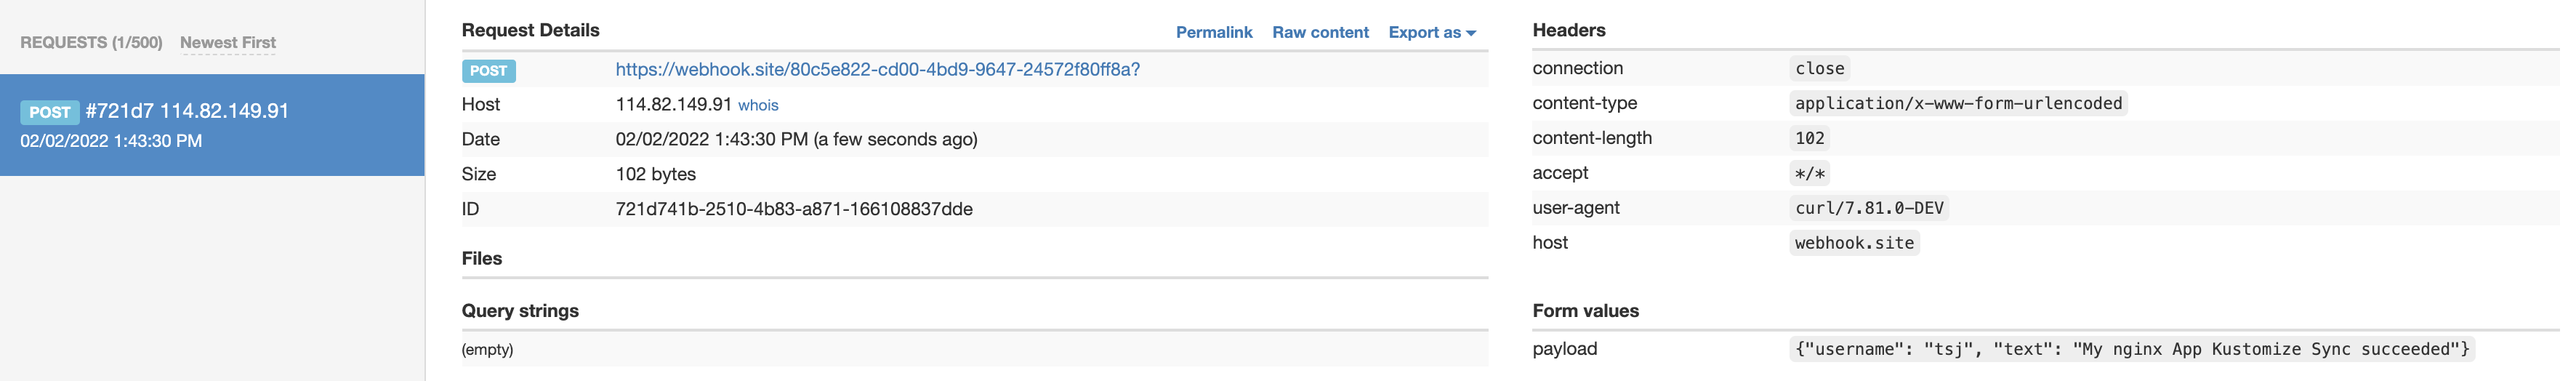The height and width of the screenshot is (381, 2576).
Task: Toggle Newest First sort order
Action: click(228, 42)
